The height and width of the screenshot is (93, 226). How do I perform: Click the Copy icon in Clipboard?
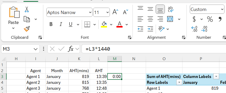pyautogui.click(x=27, y=19)
